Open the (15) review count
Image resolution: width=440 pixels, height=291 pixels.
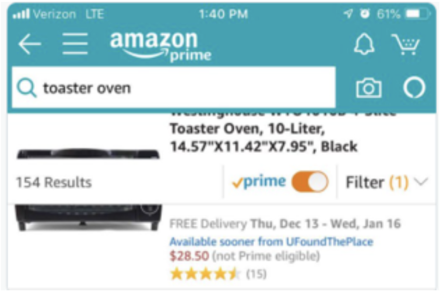tap(256, 274)
